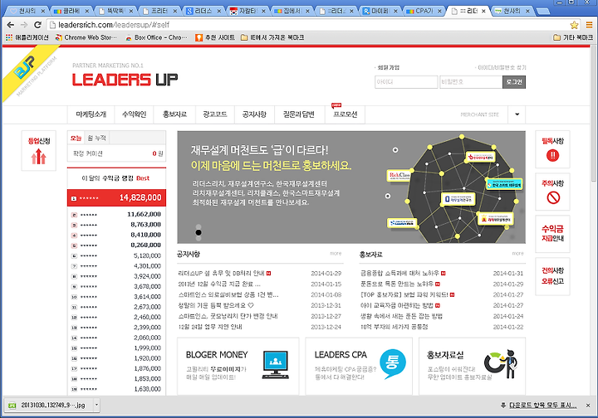Switch to the 프리터 browser tab

158,11
